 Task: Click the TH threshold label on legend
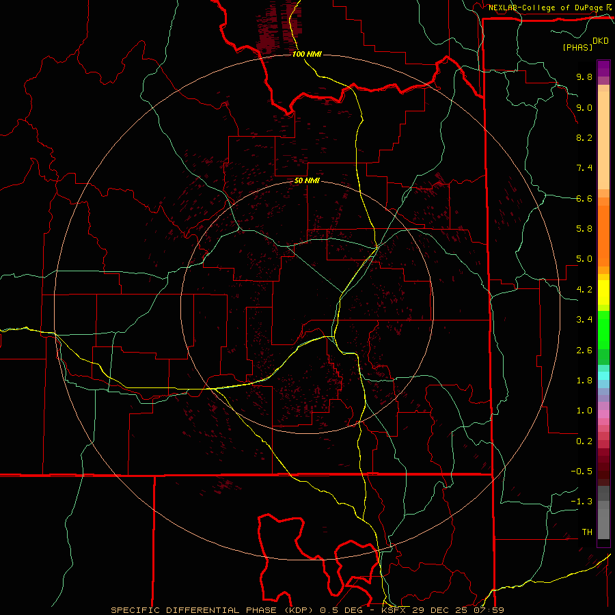pyautogui.click(x=587, y=532)
